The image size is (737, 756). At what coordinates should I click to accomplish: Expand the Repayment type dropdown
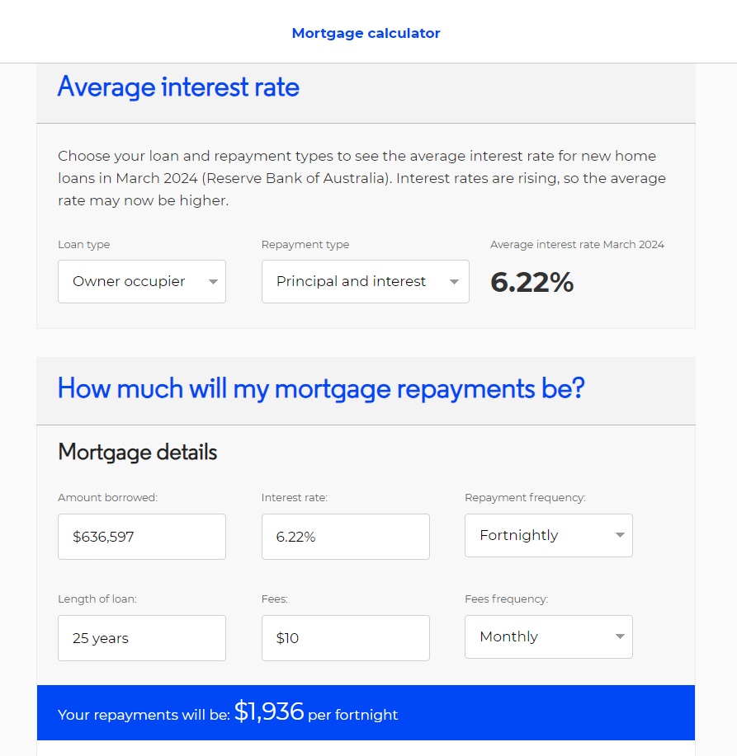point(365,281)
